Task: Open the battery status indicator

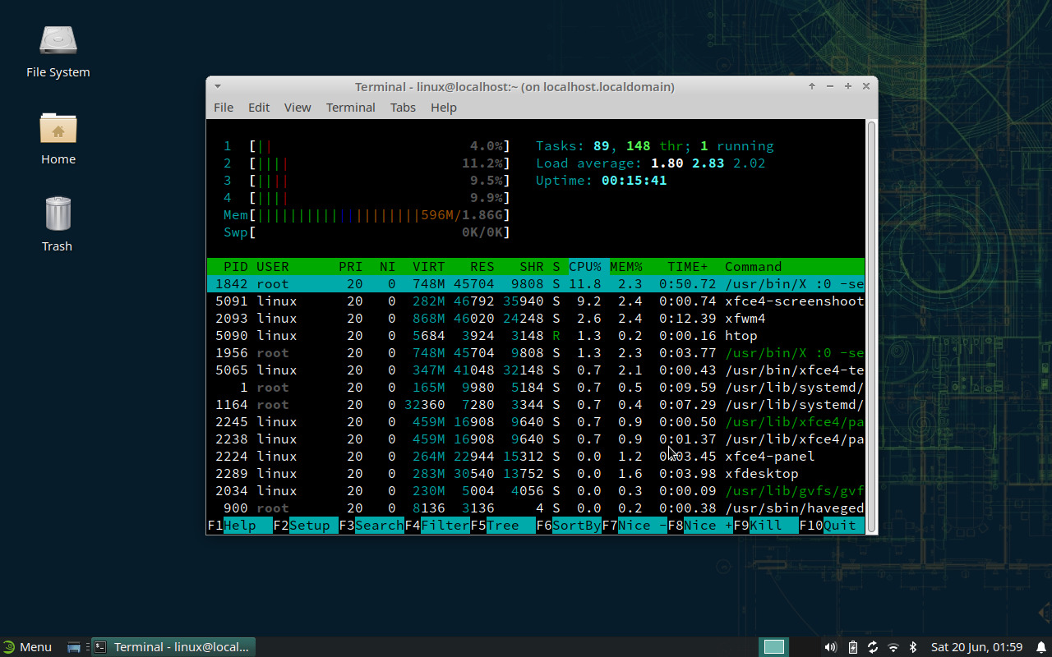Action: tap(852, 646)
